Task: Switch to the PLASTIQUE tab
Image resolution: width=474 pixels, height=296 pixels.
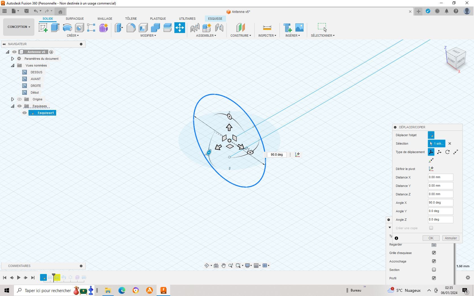Action: (x=158, y=19)
